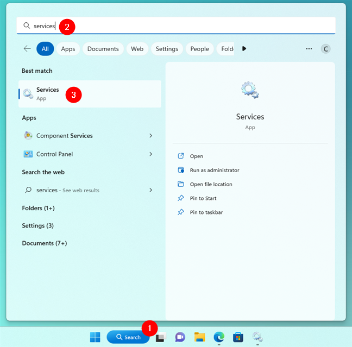
Task: Open the Windows Start button
Action: click(95, 337)
